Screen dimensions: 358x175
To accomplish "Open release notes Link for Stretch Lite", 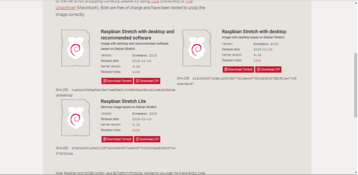I will click(136, 130).
